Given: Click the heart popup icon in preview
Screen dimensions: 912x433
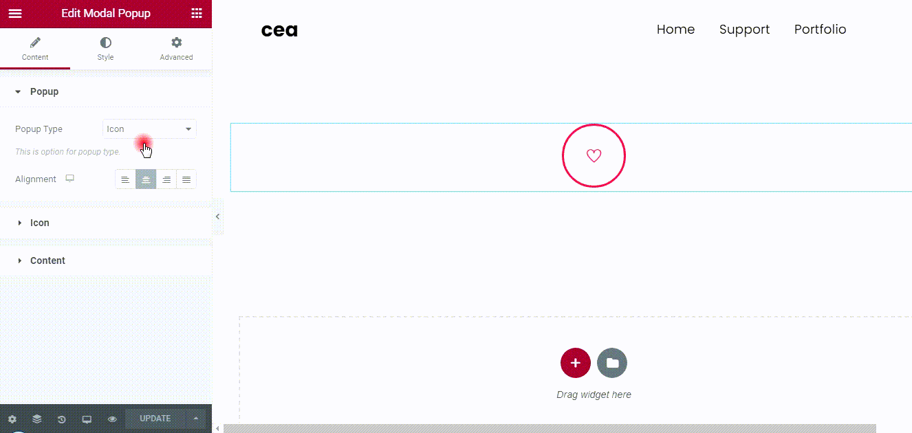Looking at the screenshot, I should [594, 156].
